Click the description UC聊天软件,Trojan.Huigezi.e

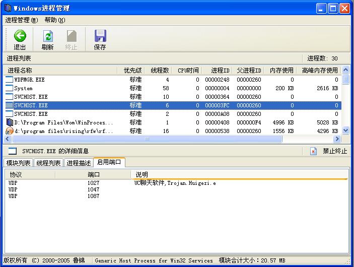(x=175, y=183)
